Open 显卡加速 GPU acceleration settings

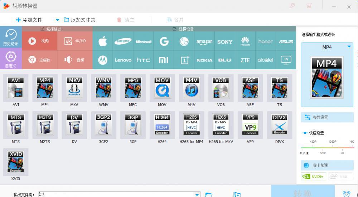tap(327, 165)
